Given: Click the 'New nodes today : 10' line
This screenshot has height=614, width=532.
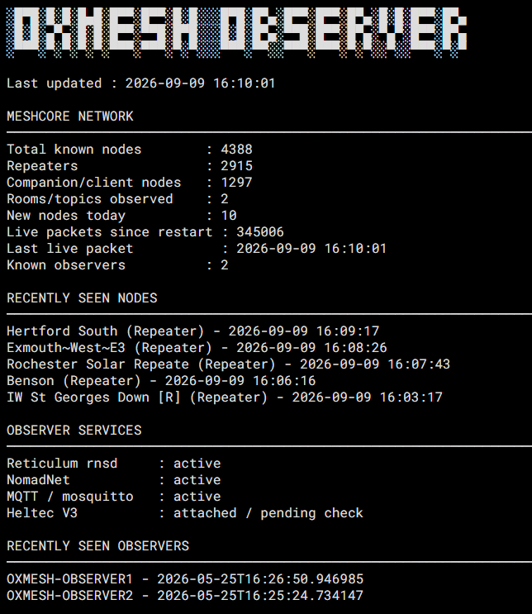Looking at the screenshot, I should click(121, 216).
